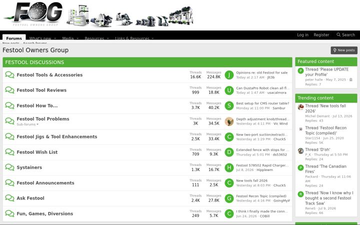
Task: Click the FESTOOL DISCUSSIONS category header
Action: click(x=147, y=62)
